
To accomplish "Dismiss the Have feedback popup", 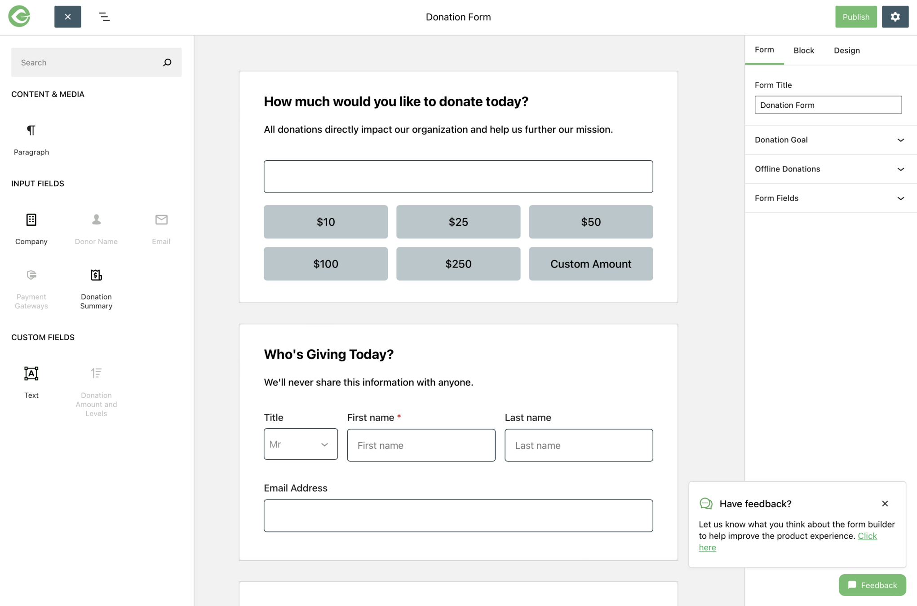I will coord(885,504).
